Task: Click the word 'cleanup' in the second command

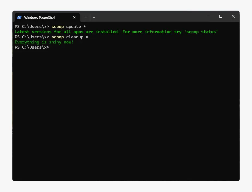Action: pos(75,37)
